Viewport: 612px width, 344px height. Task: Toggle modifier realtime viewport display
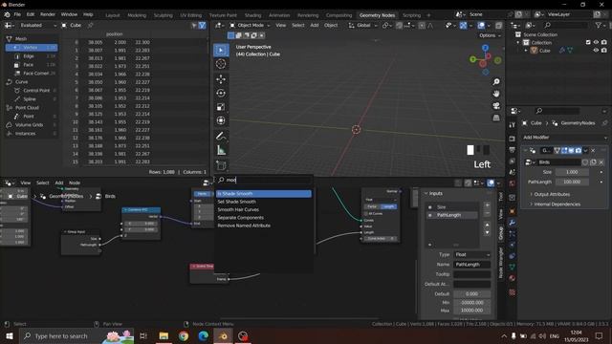coord(571,151)
